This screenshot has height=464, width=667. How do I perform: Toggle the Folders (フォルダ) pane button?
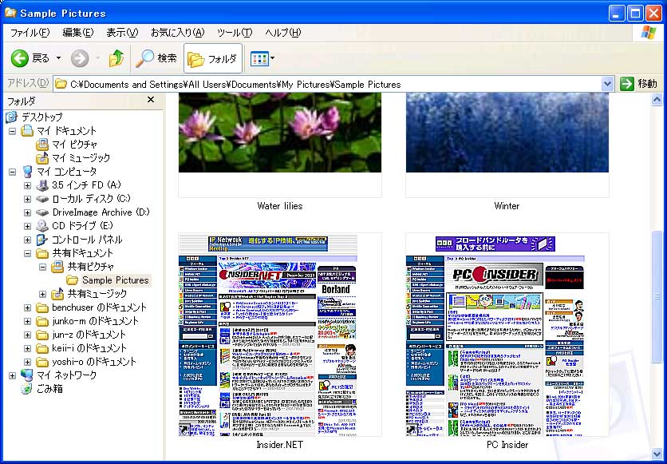pos(213,58)
